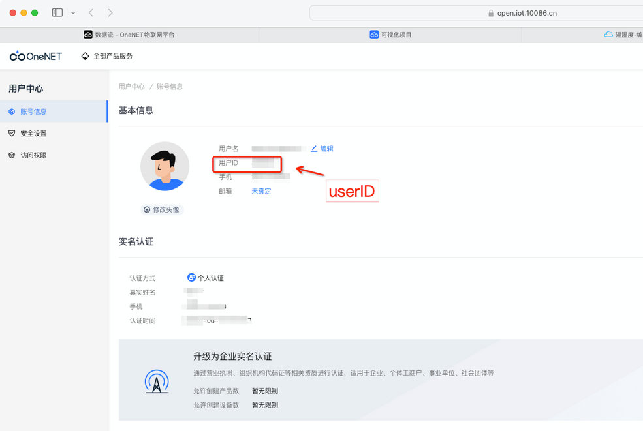The image size is (643, 431).
Task: Click the diamond icon beside 全部产品服务
Action: [84, 56]
